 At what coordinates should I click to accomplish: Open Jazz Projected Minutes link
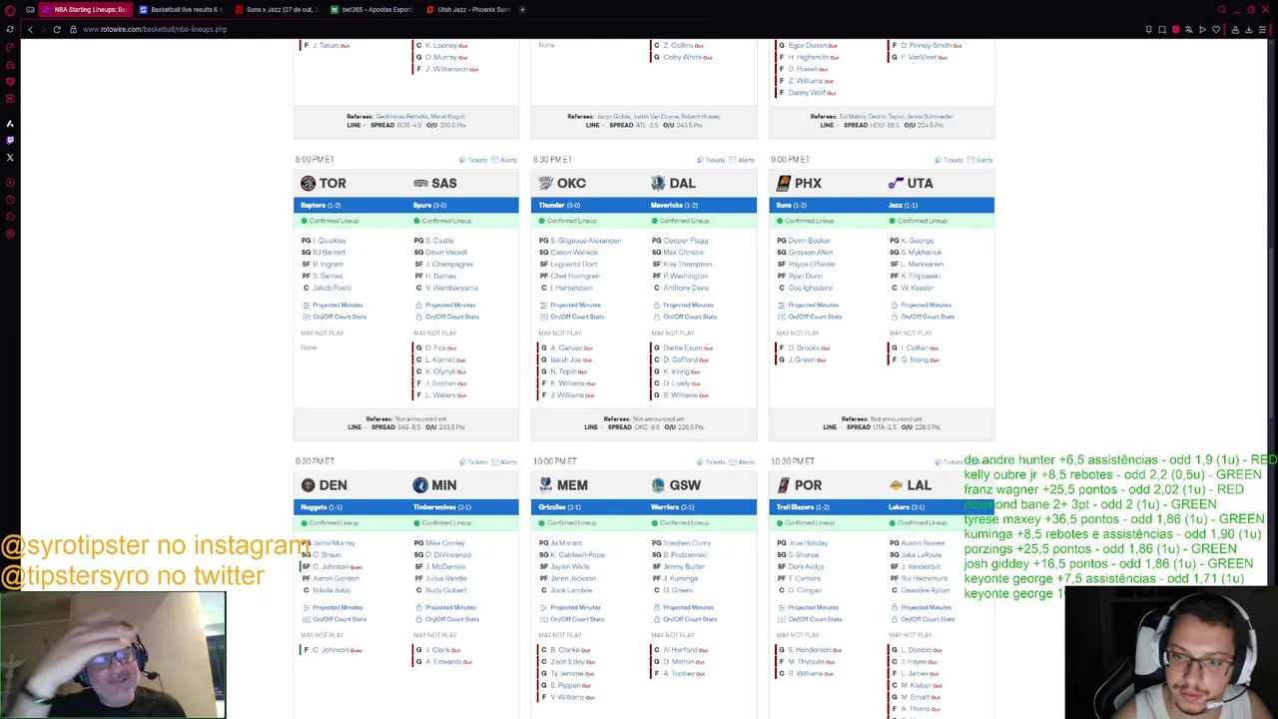pyautogui.click(x=923, y=305)
